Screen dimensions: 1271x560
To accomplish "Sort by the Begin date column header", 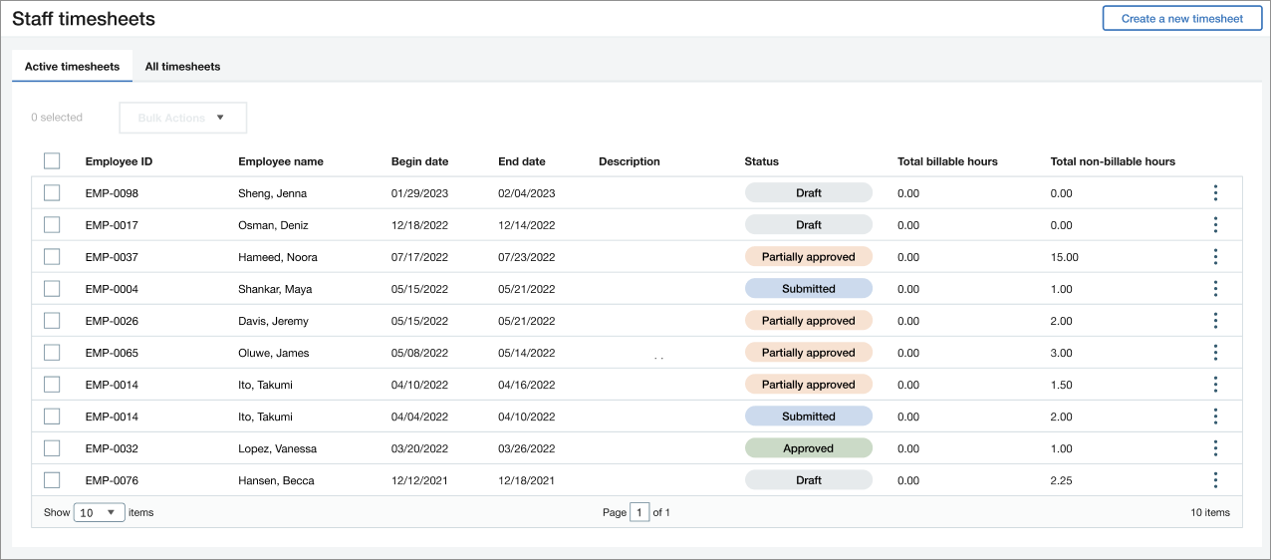I will (419, 161).
